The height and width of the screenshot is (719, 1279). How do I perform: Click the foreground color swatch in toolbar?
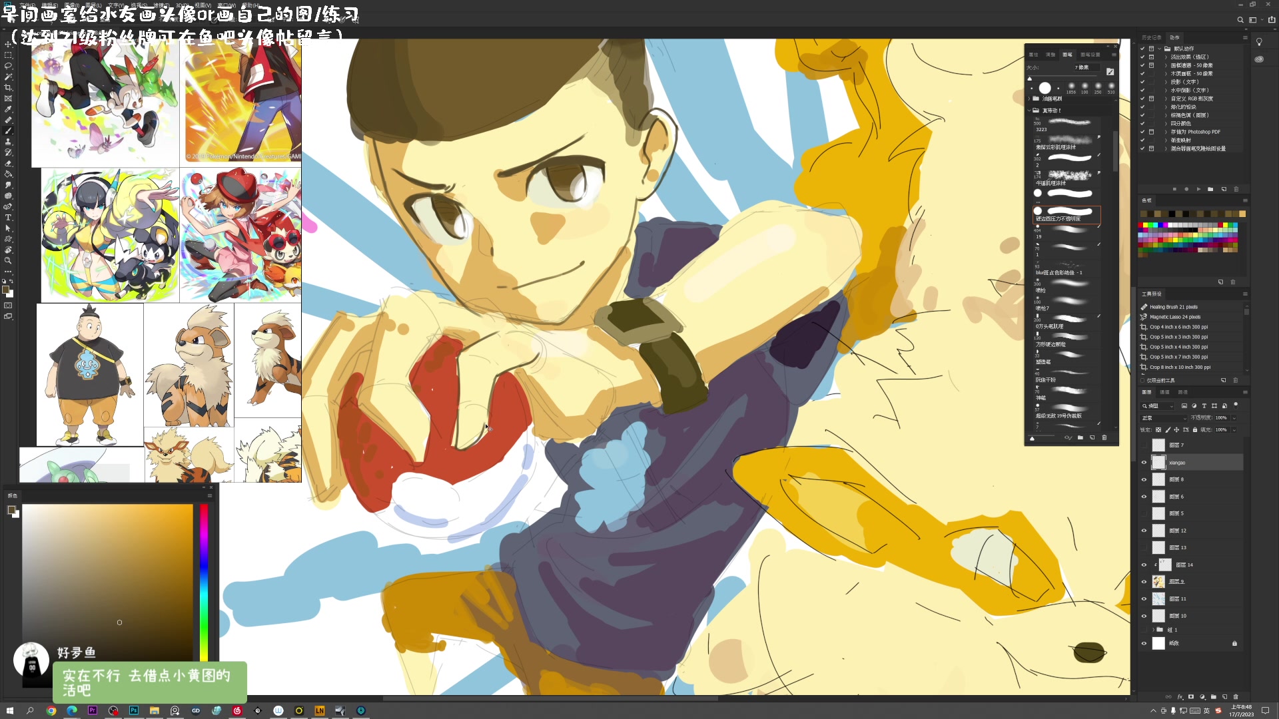click(6, 290)
